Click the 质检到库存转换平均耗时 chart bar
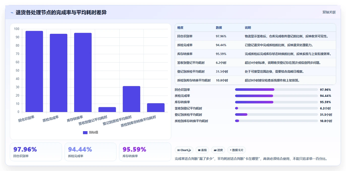The height and width of the screenshot is (171, 346). pos(156,107)
